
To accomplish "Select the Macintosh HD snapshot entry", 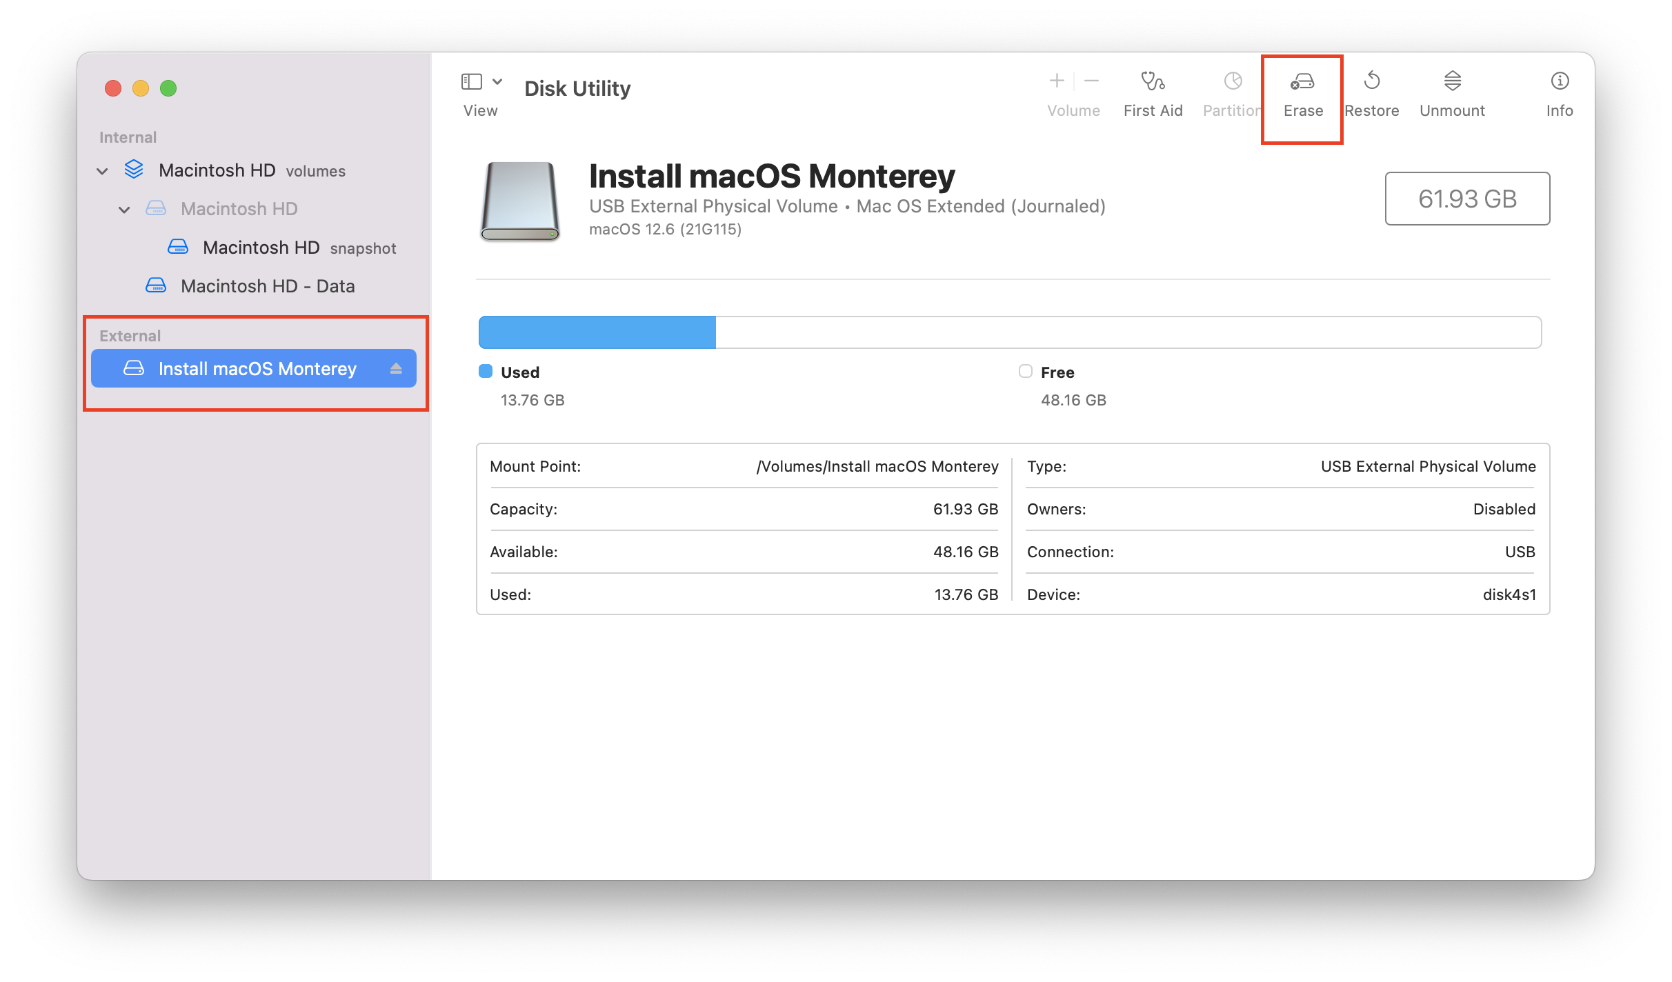I will click(262, 247).
